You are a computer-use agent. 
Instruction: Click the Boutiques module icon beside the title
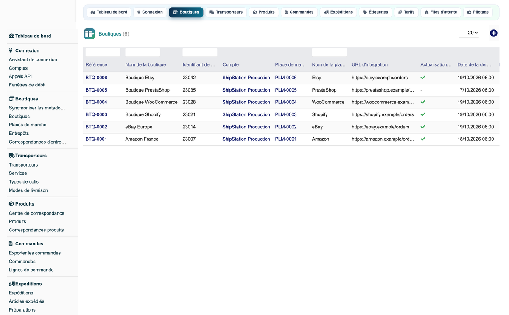(89, 34)
